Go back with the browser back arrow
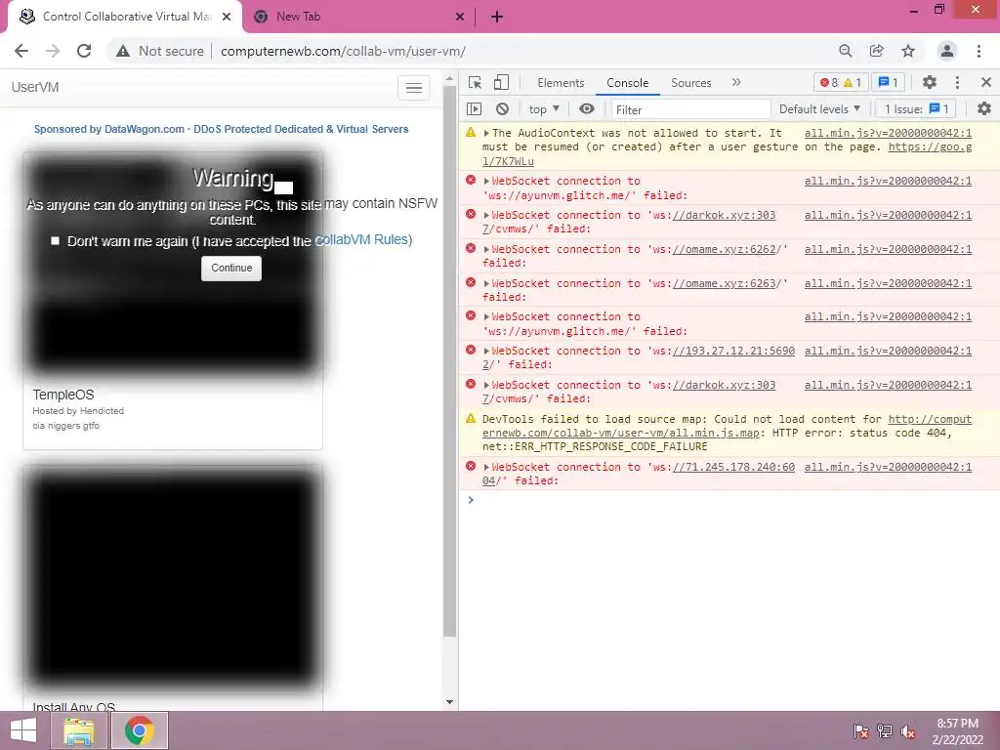Viewport: 1000px width, 750px height. 21,51
